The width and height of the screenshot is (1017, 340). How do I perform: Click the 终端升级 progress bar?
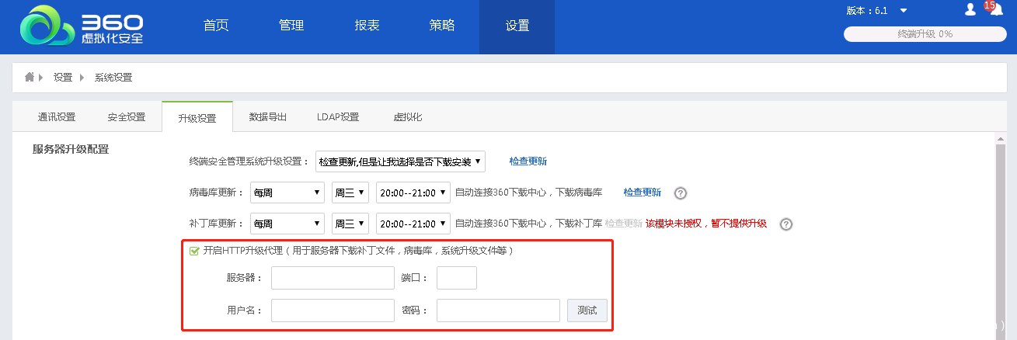(x=925, y=34)
